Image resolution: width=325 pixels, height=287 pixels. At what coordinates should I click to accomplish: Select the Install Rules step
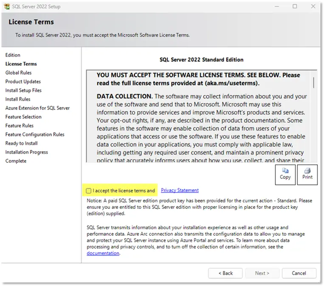pos(18,99)
